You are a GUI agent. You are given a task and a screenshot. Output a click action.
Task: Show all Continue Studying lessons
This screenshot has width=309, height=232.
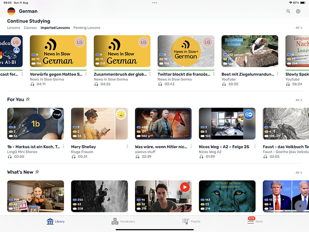[299, 28]
